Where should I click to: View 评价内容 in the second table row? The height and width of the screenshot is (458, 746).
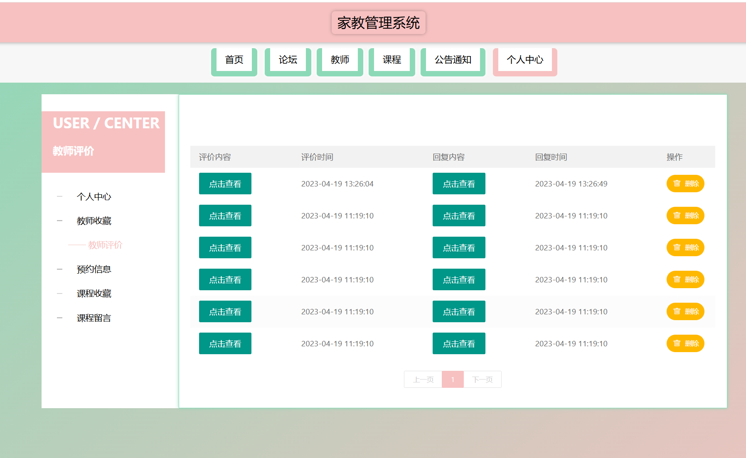[225, 216]
